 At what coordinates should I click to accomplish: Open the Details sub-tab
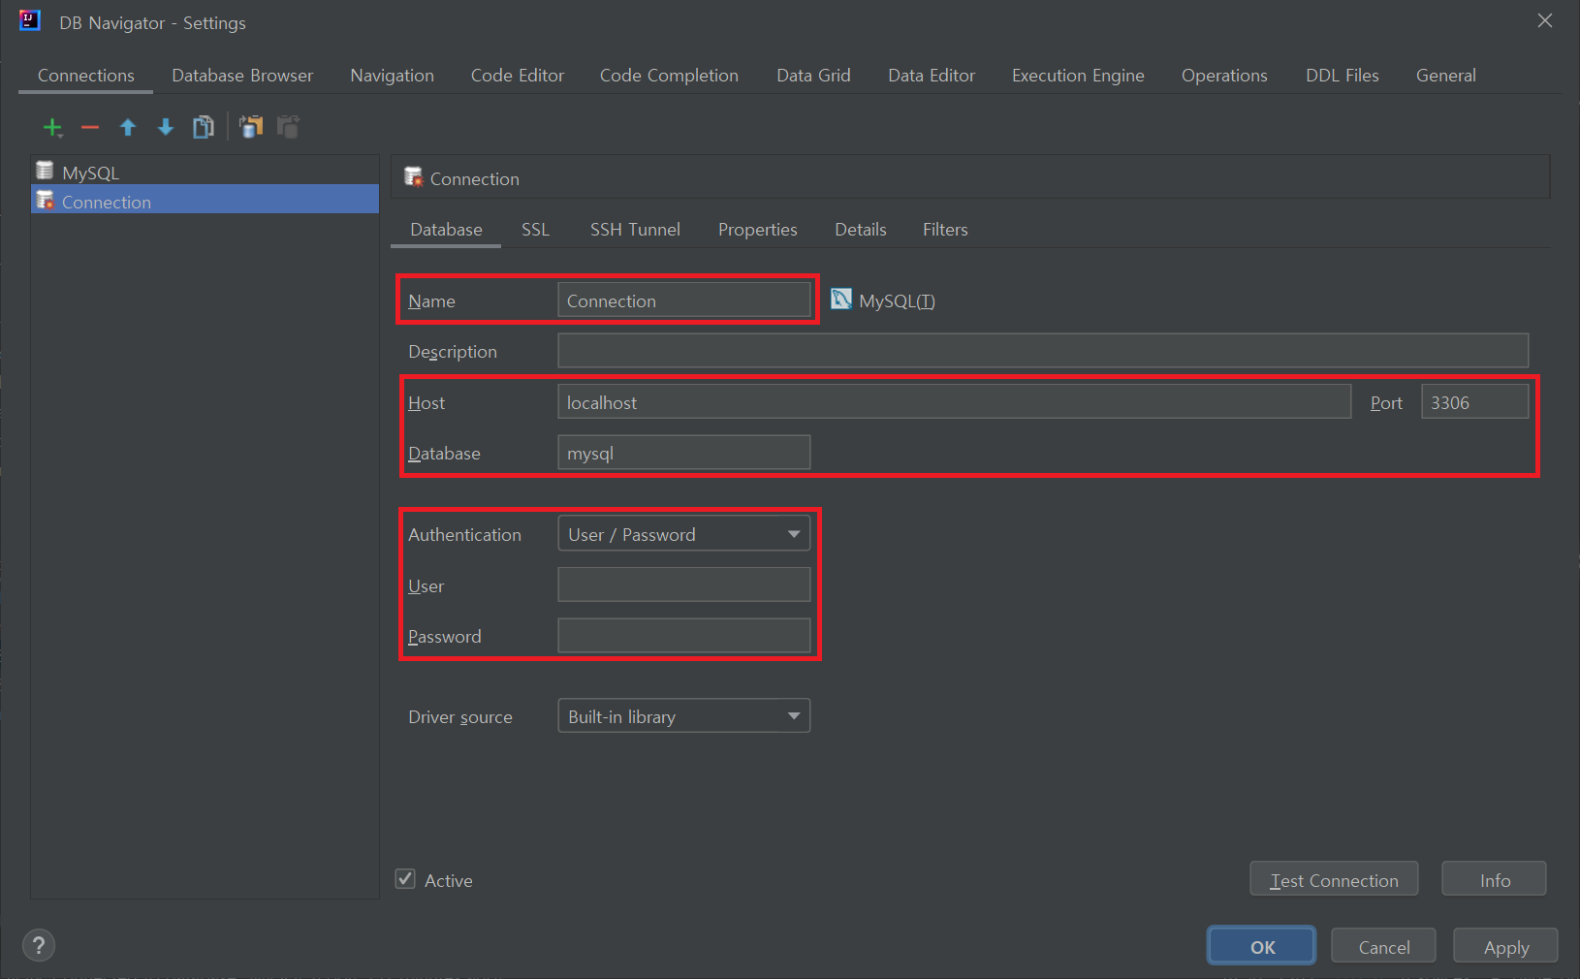861,230
